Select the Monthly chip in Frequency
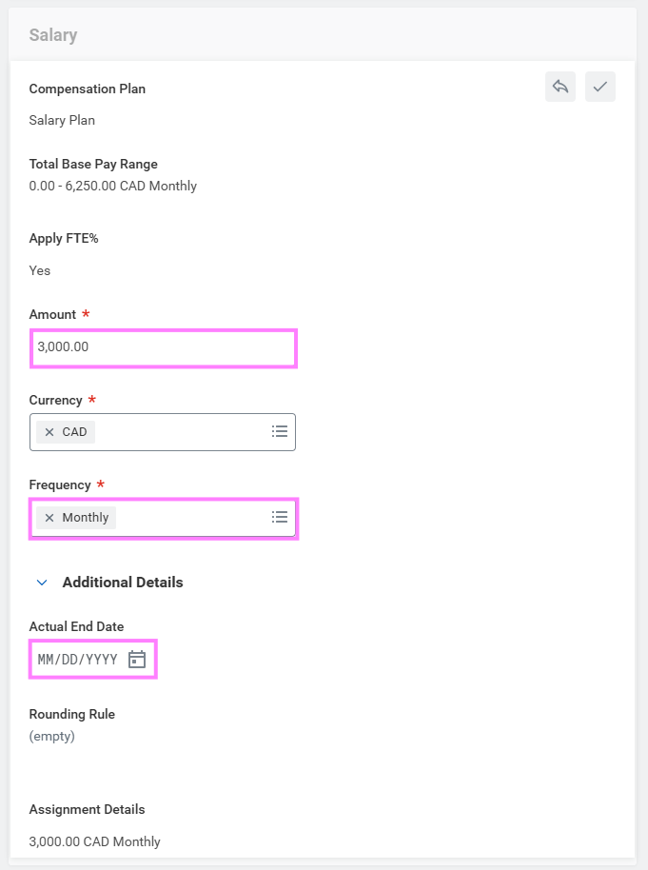 click(86, 518)
